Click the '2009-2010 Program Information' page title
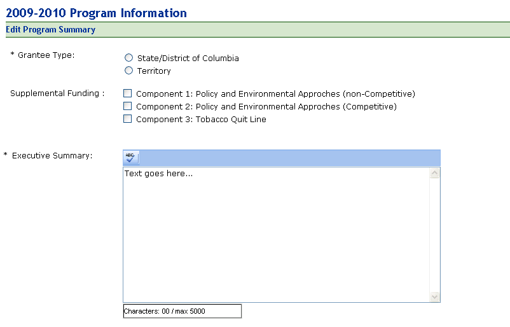Viewport: 510px width, 327px height. [x=97, y=13]
